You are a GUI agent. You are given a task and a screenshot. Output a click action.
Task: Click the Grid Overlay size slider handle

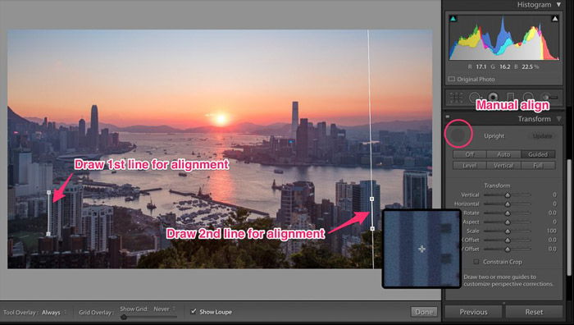point(124,317)
